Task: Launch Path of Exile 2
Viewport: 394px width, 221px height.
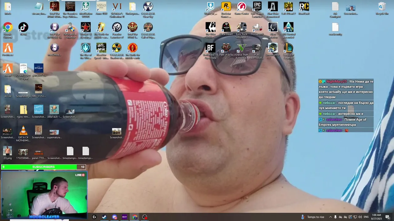Action: [226, 51]
